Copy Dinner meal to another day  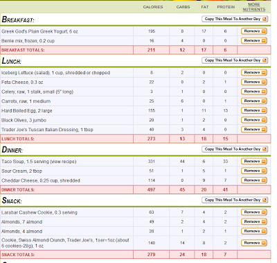pyautogui.click(x=235, y=149)
